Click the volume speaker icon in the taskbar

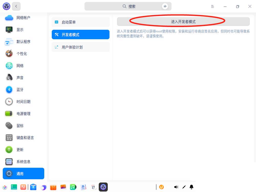176,187
